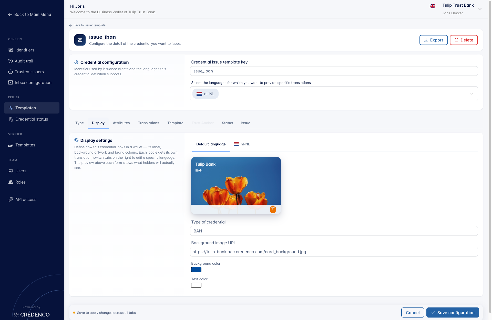Click the Dutch flag in language chip
This screenshot has width=492, height=320.
coord(199,94)
